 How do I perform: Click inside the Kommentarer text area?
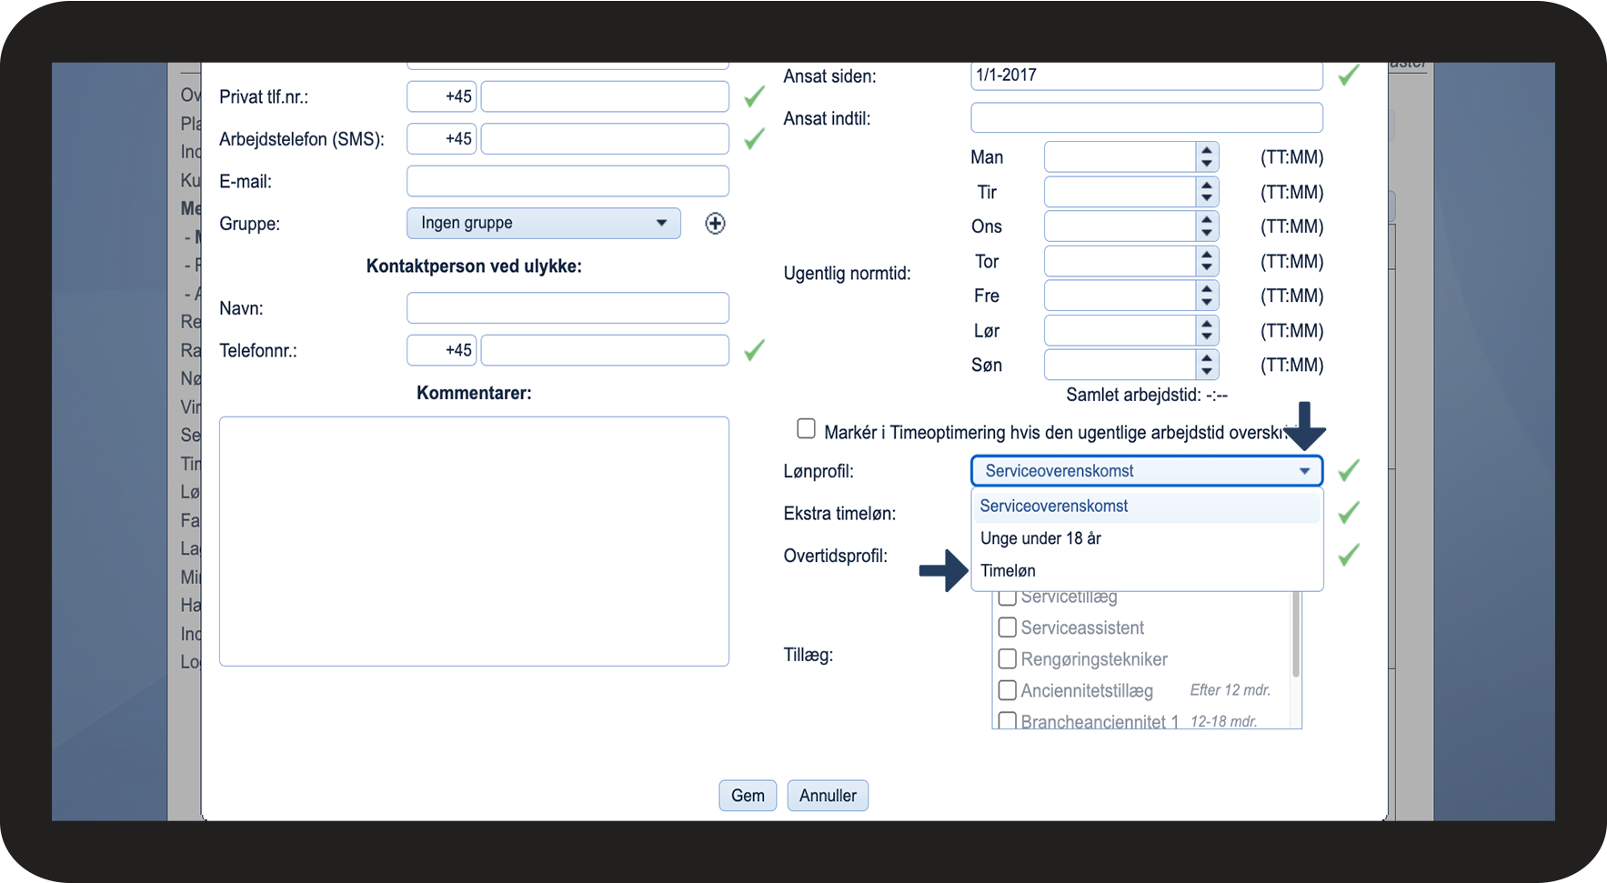(474, 541)
